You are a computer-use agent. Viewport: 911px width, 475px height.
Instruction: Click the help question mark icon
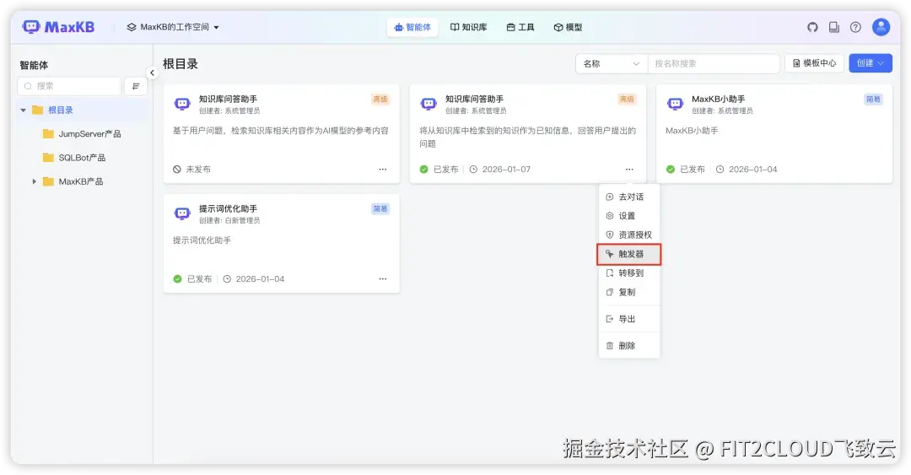point(855,27)
